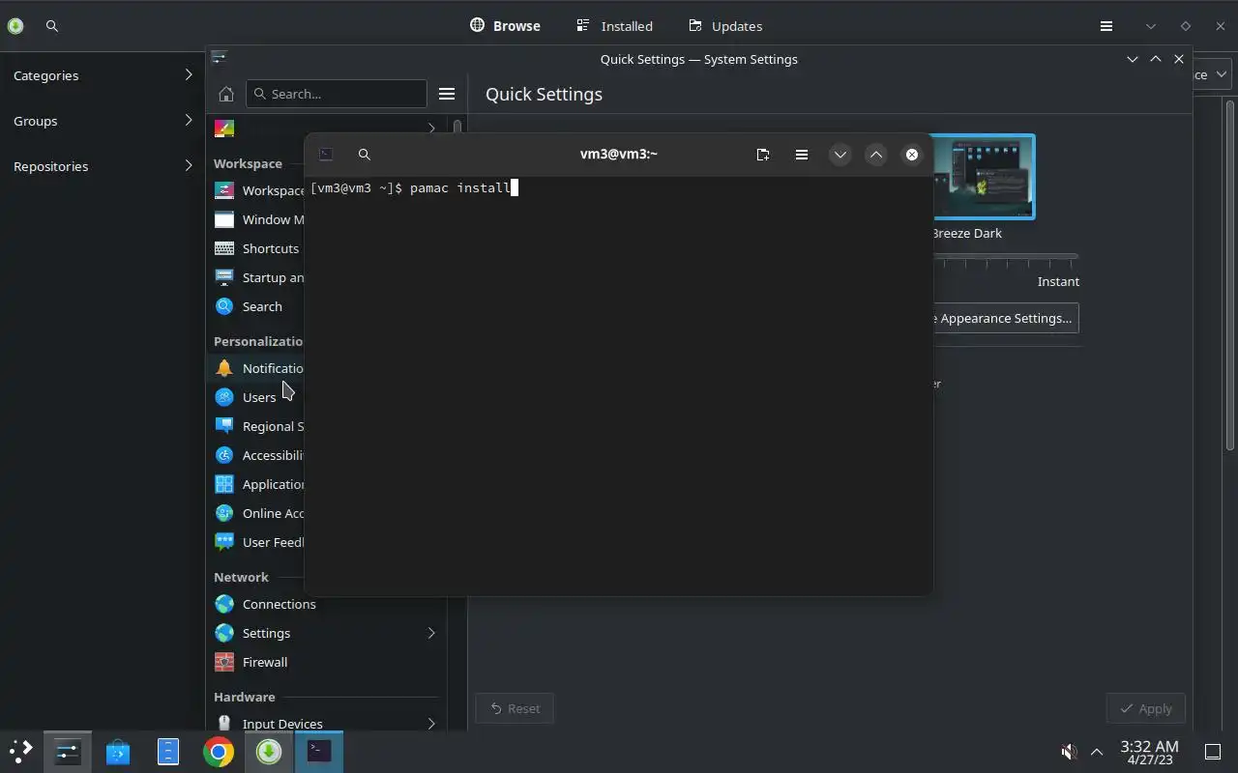Click the muted volume tray icon

pos(1069,751)
